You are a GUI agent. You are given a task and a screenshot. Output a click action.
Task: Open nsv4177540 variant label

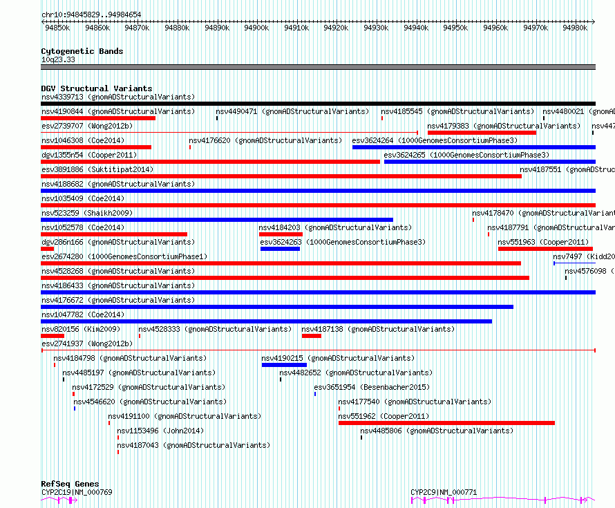point(415,402)
